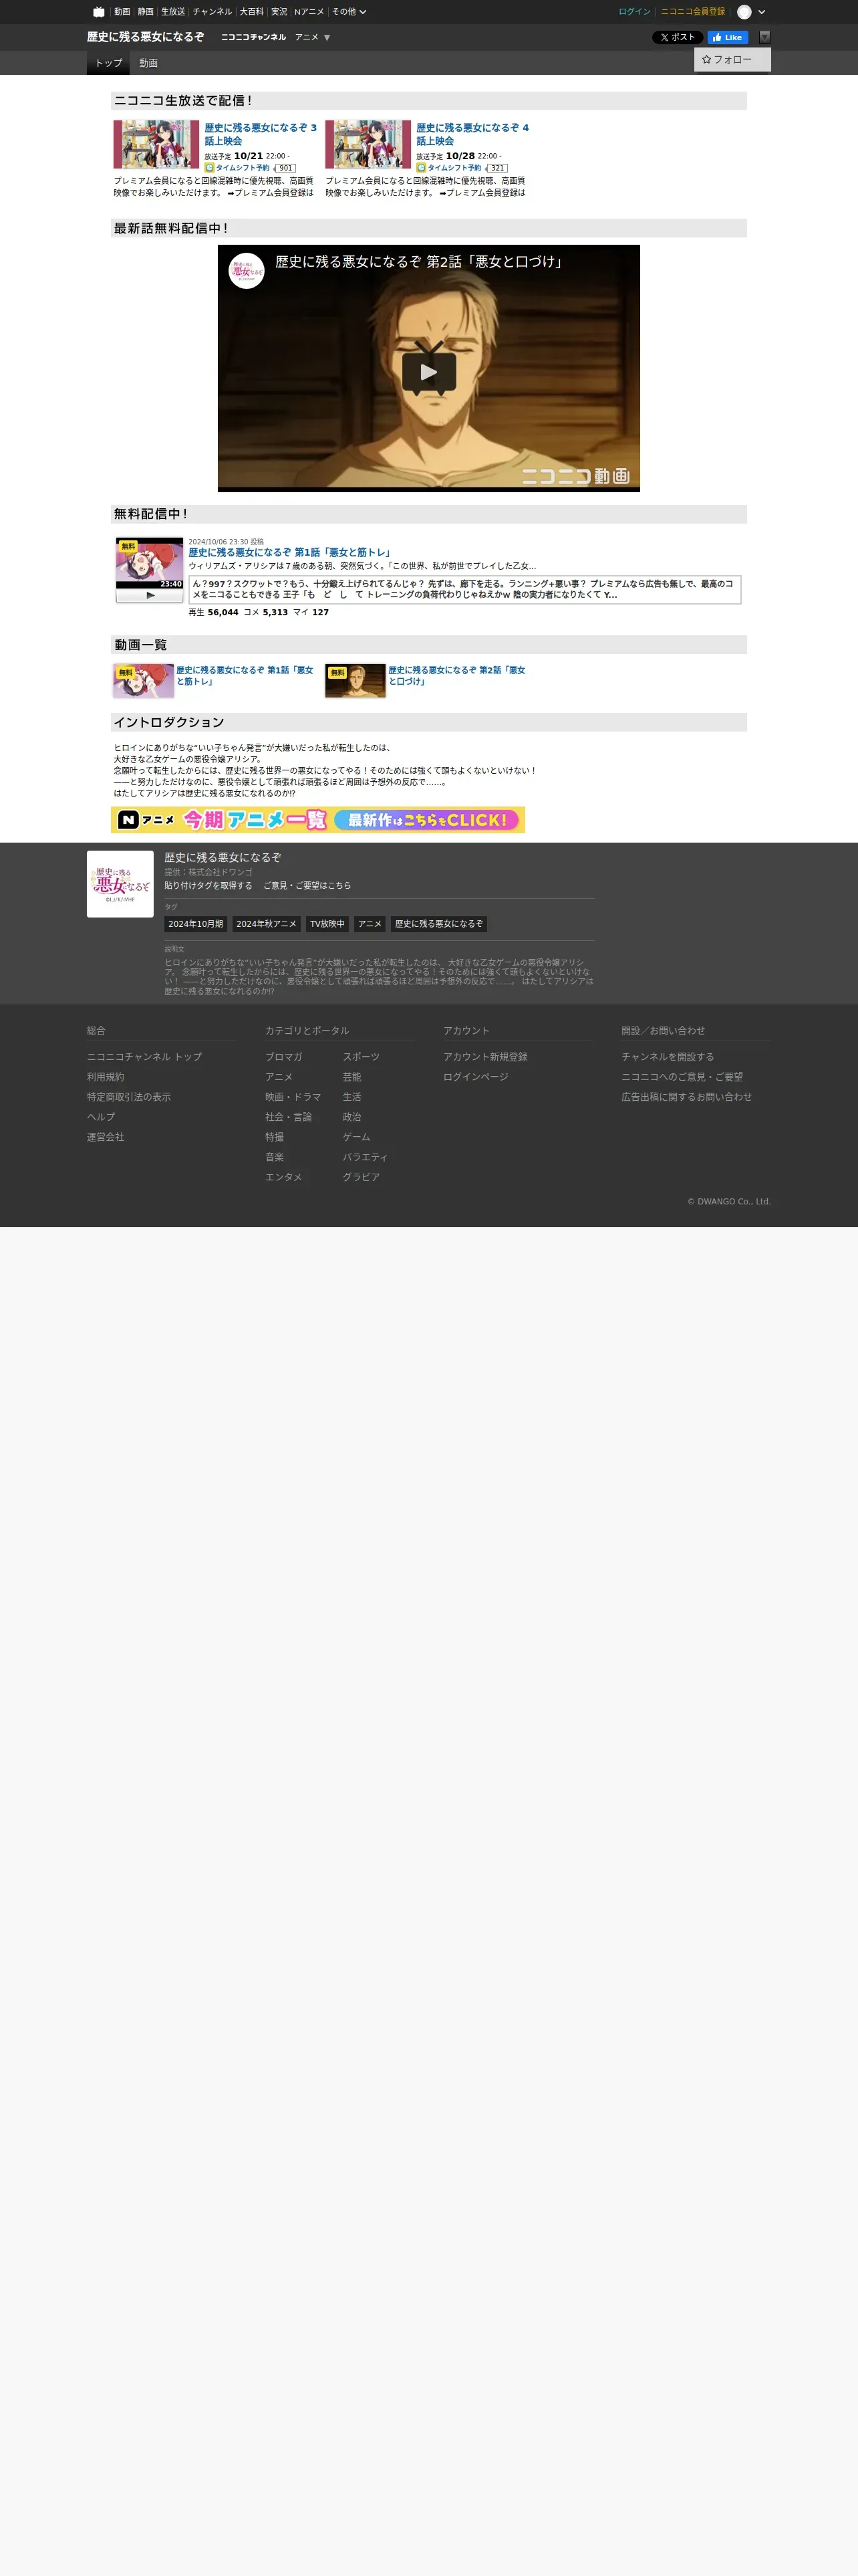Open the 大百科 link in top bar

tap(252, 12)
